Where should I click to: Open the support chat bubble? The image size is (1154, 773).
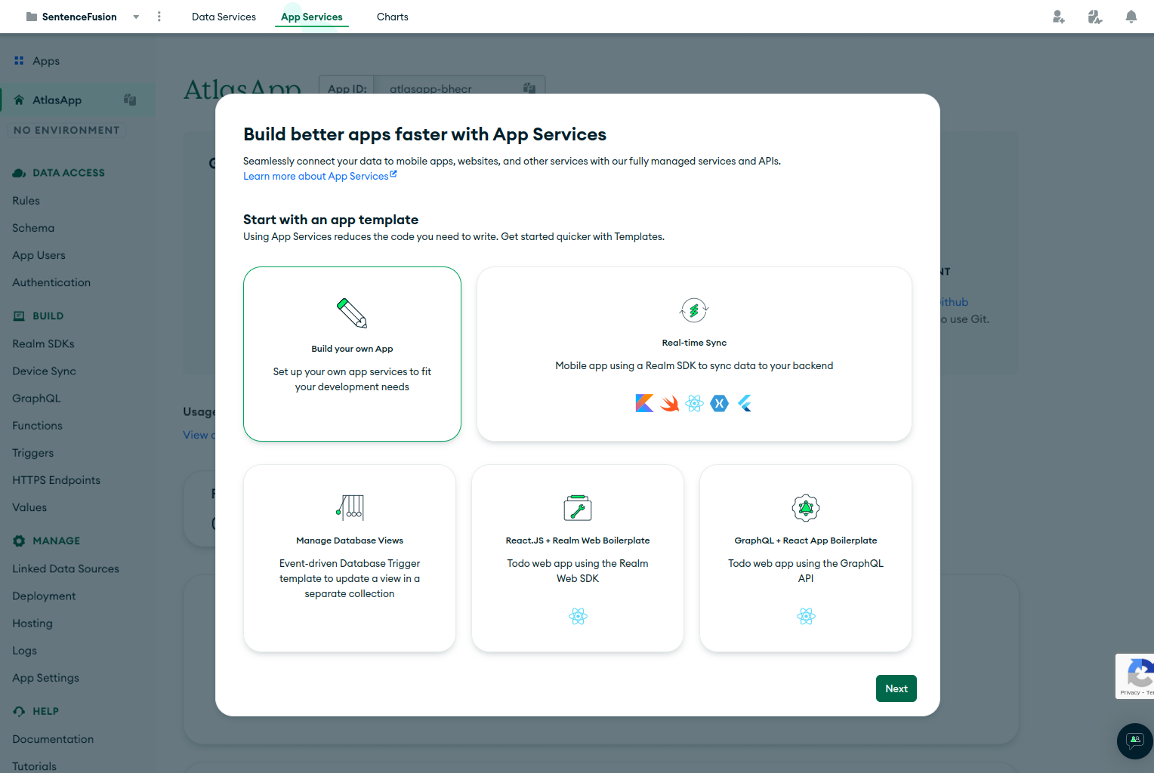[1135, 741]
